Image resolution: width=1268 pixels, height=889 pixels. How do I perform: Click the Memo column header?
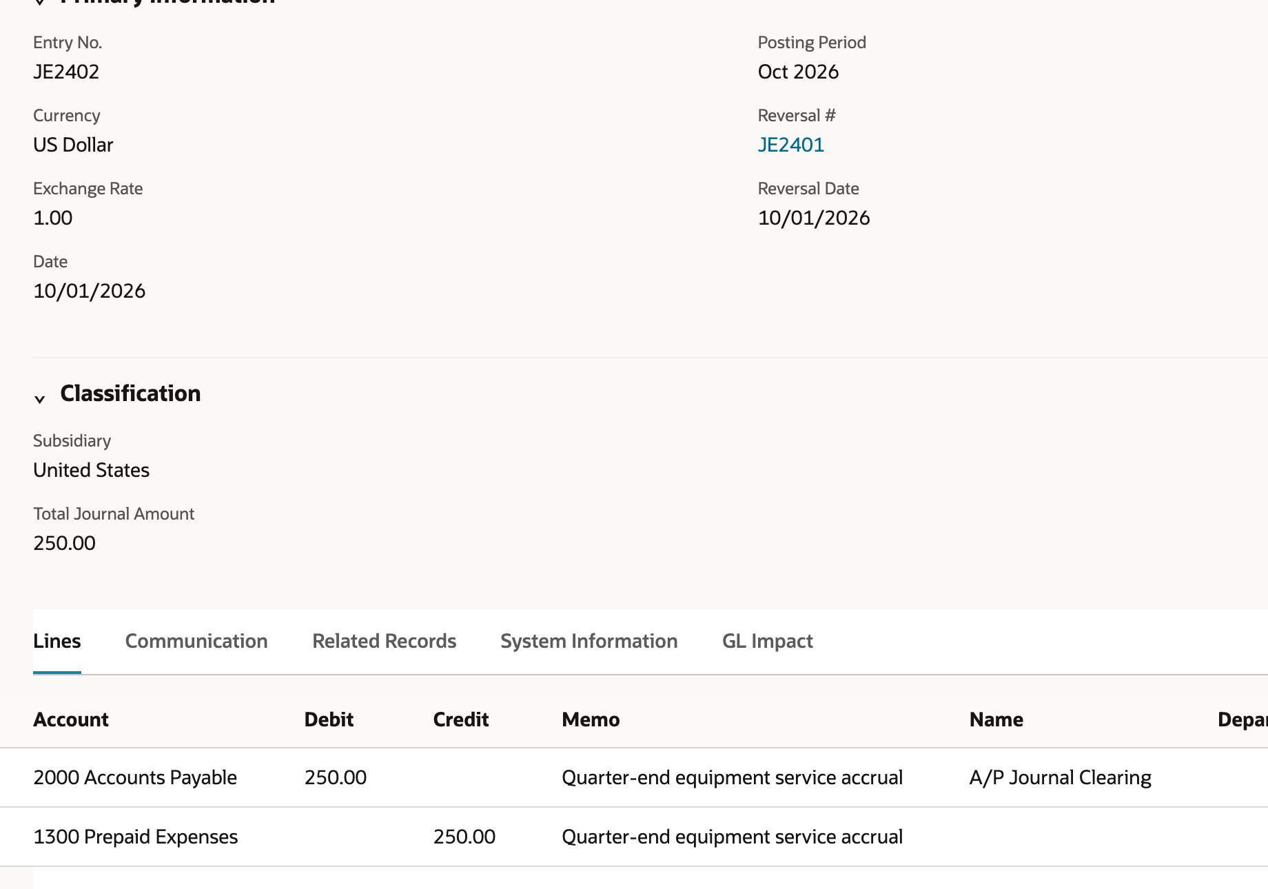(x=591, y=719)
